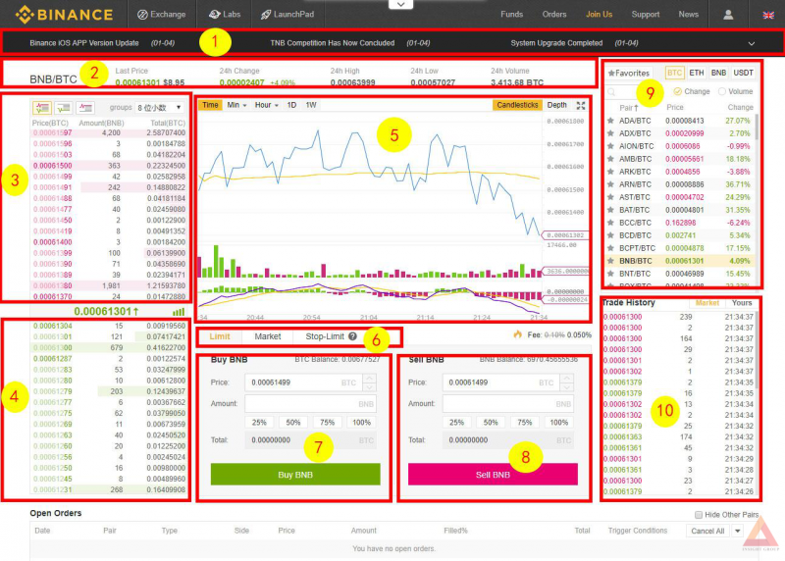Star the BCD/BTC pair

coord(610,235)
